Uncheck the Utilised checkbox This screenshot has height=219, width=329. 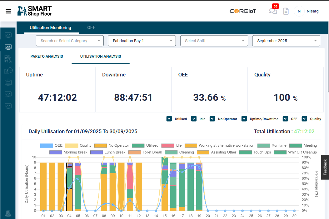tap(169, 119)
